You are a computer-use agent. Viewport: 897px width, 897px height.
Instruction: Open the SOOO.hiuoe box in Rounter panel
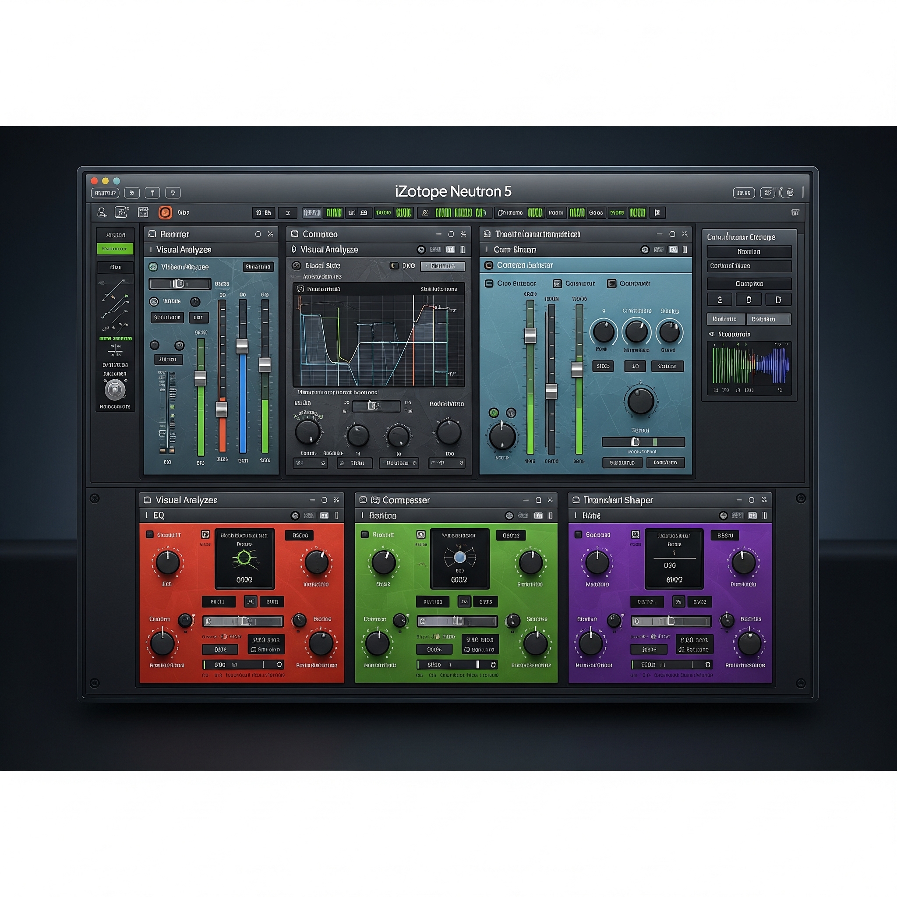click(x=167, y=318)
